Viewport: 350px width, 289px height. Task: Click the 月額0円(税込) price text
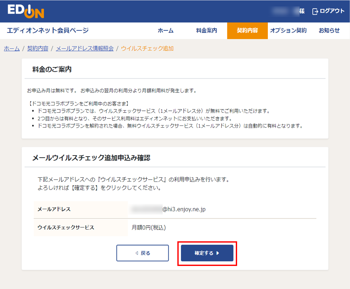(x=148, y=227)
